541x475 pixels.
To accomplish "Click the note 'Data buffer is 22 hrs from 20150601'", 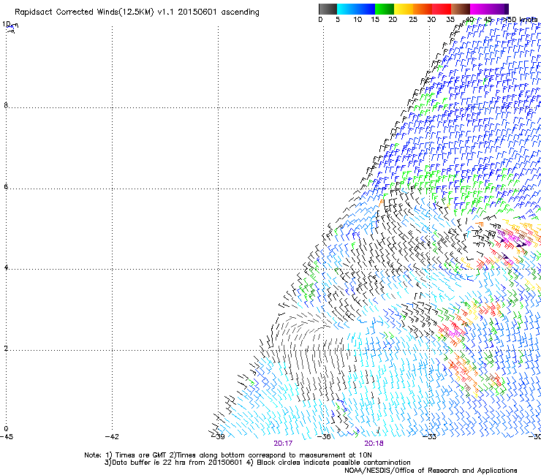I will point(177,463).
